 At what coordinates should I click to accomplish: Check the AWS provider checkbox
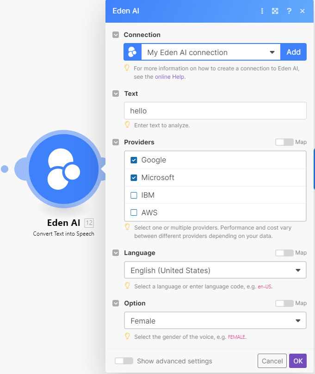134,212
